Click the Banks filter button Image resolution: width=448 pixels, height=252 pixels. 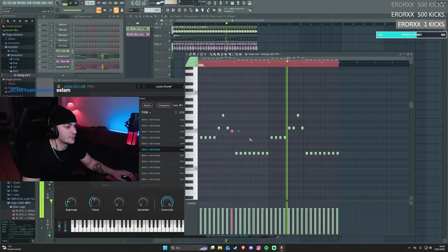(147, 105)
